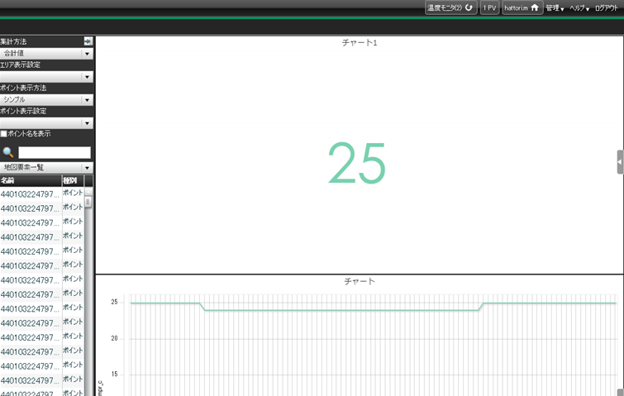624x396 pixels.
Task: Click the home icon next to hattori.m
Action: point(535,7)
